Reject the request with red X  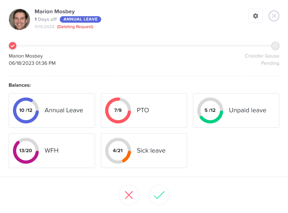point(129,195)
